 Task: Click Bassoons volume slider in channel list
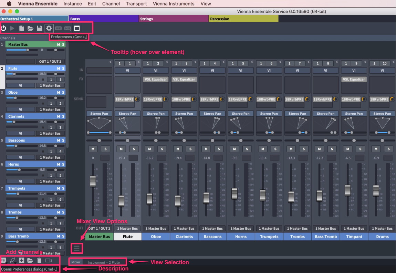click(x=22, y=146)
